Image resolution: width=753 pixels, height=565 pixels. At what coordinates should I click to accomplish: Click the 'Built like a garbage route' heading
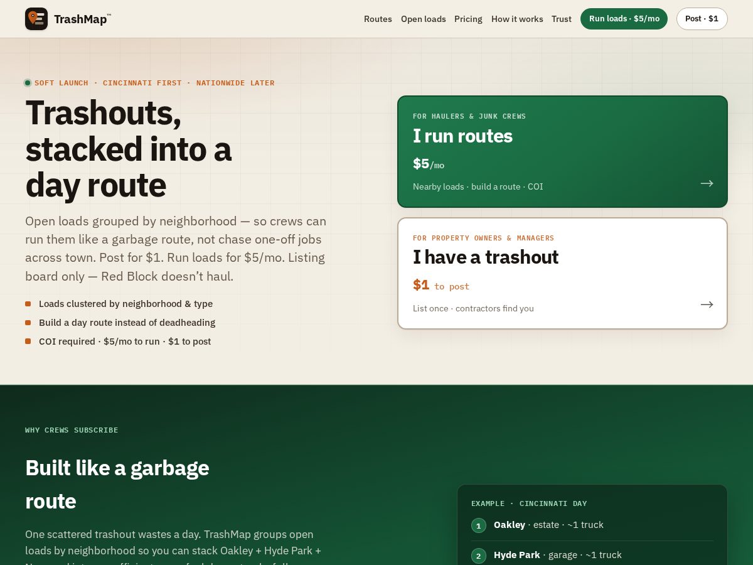tap(117, 484)
